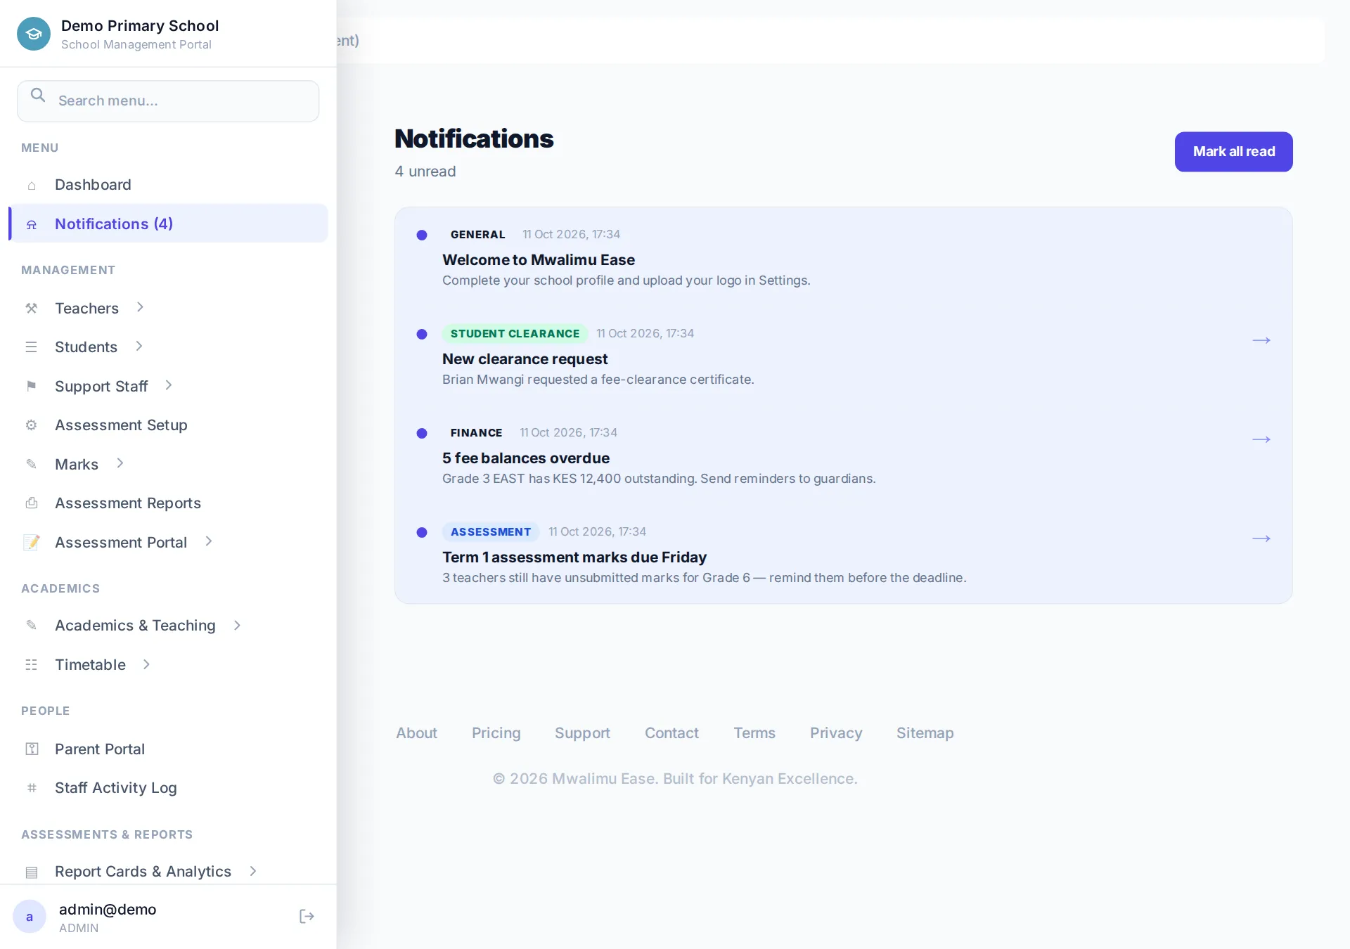
Task: Click the Support Staff flag icon
Action: [x=32, y=386]
